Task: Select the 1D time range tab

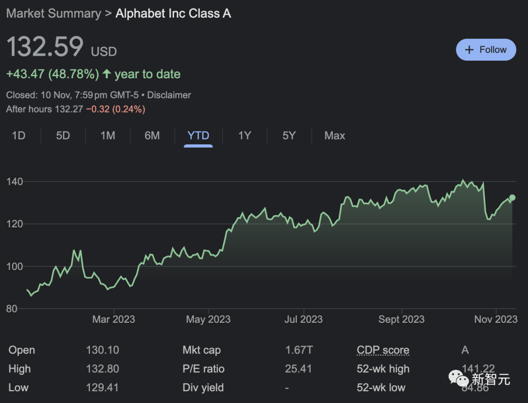Action: point(19,135)
